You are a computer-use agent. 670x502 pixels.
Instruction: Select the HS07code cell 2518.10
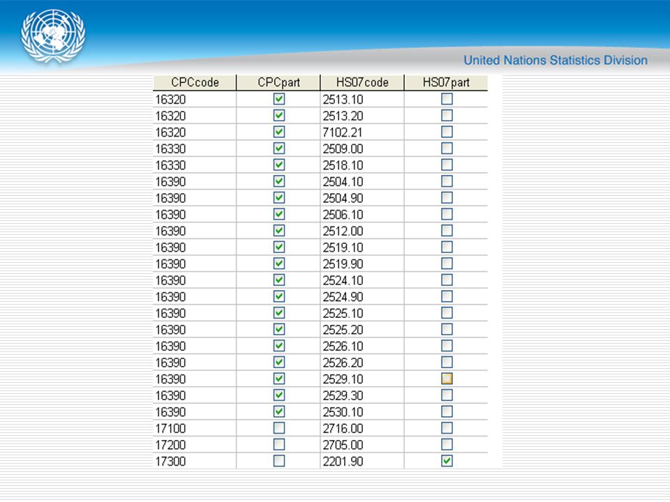click(x=362, y=165)
